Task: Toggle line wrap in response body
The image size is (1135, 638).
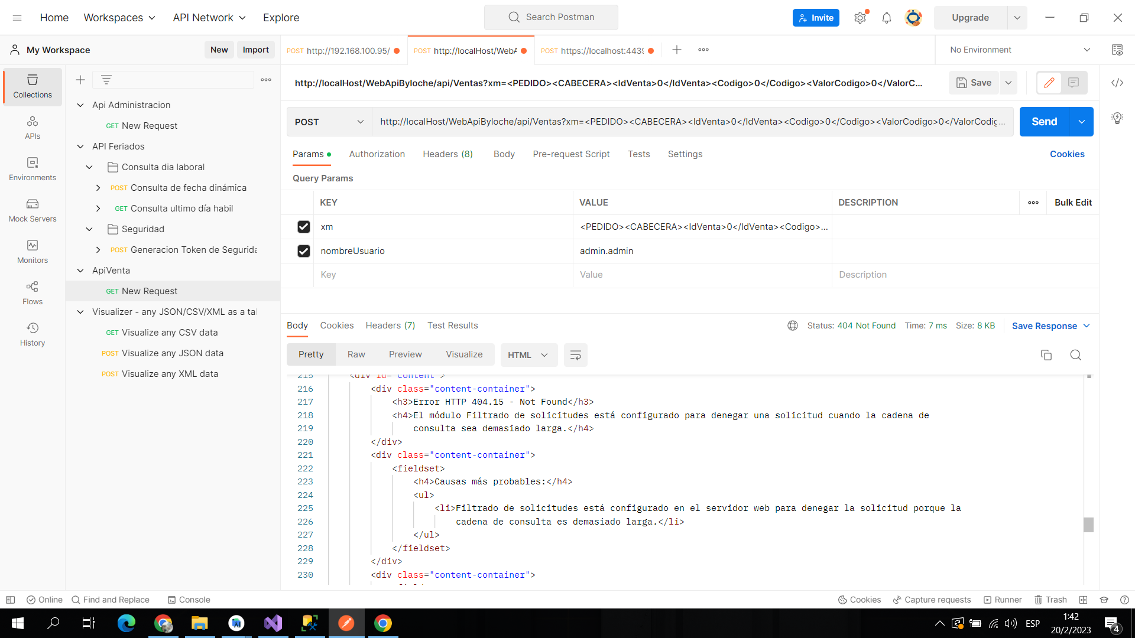Action: pos(576,355)
